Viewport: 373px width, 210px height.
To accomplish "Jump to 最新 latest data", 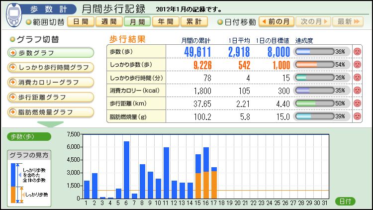I will point(348,22).
